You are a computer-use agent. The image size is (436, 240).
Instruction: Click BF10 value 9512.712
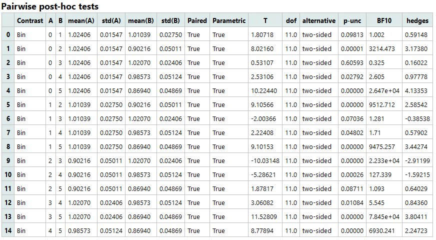(x=382, y=105)
